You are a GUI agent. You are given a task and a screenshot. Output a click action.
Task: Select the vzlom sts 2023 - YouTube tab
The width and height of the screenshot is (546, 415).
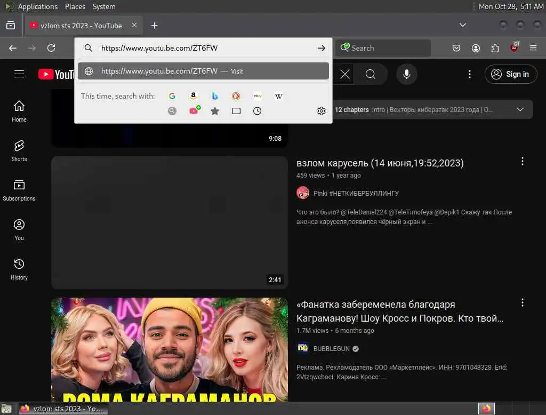pyautogui.click(x=81, y=26)
